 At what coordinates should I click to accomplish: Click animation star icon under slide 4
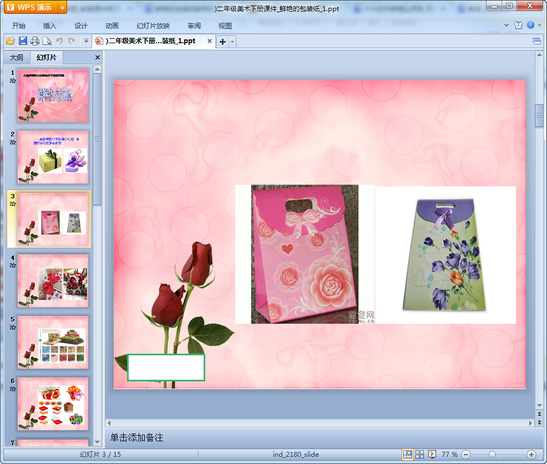coord(13,266)
